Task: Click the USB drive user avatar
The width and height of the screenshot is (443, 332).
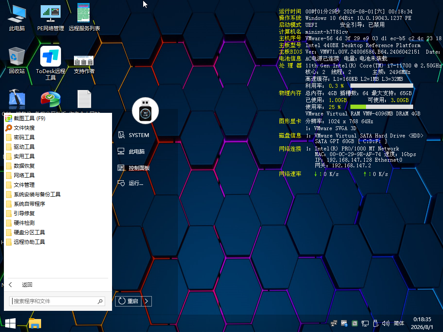Action: [145, 111]
